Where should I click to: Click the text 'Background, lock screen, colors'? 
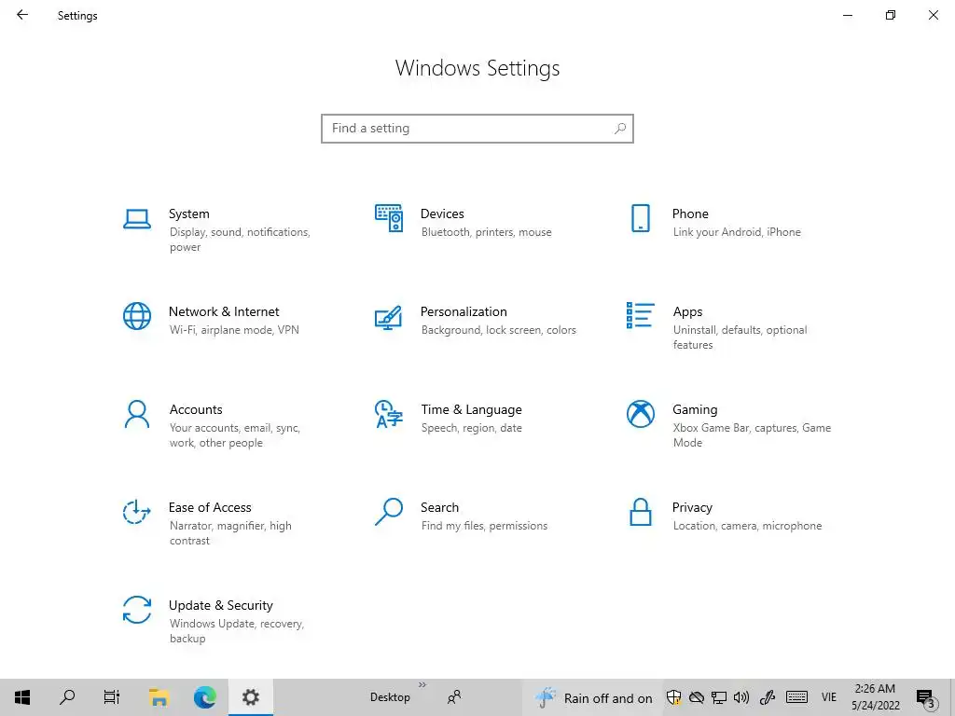coord(498,330)
